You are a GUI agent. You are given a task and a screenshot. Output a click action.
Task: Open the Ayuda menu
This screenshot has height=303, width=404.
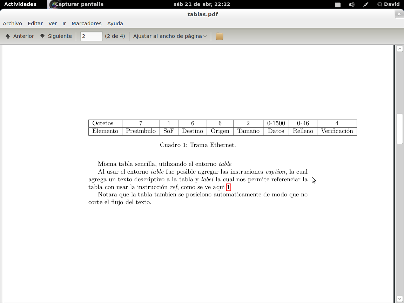115,23
